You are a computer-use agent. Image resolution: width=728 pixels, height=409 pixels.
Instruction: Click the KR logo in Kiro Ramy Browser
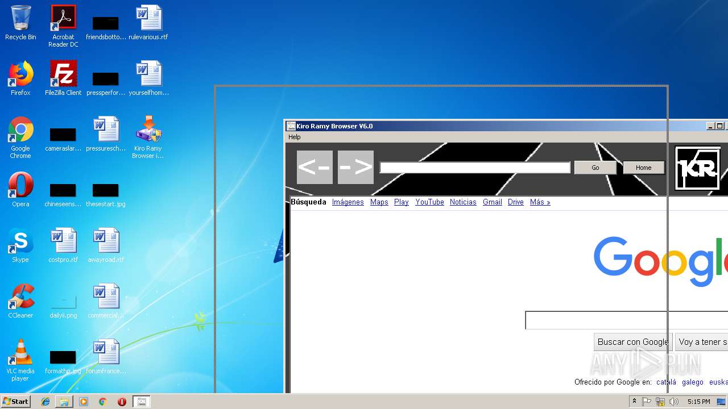pyautogui.click(x=698, y=168)
